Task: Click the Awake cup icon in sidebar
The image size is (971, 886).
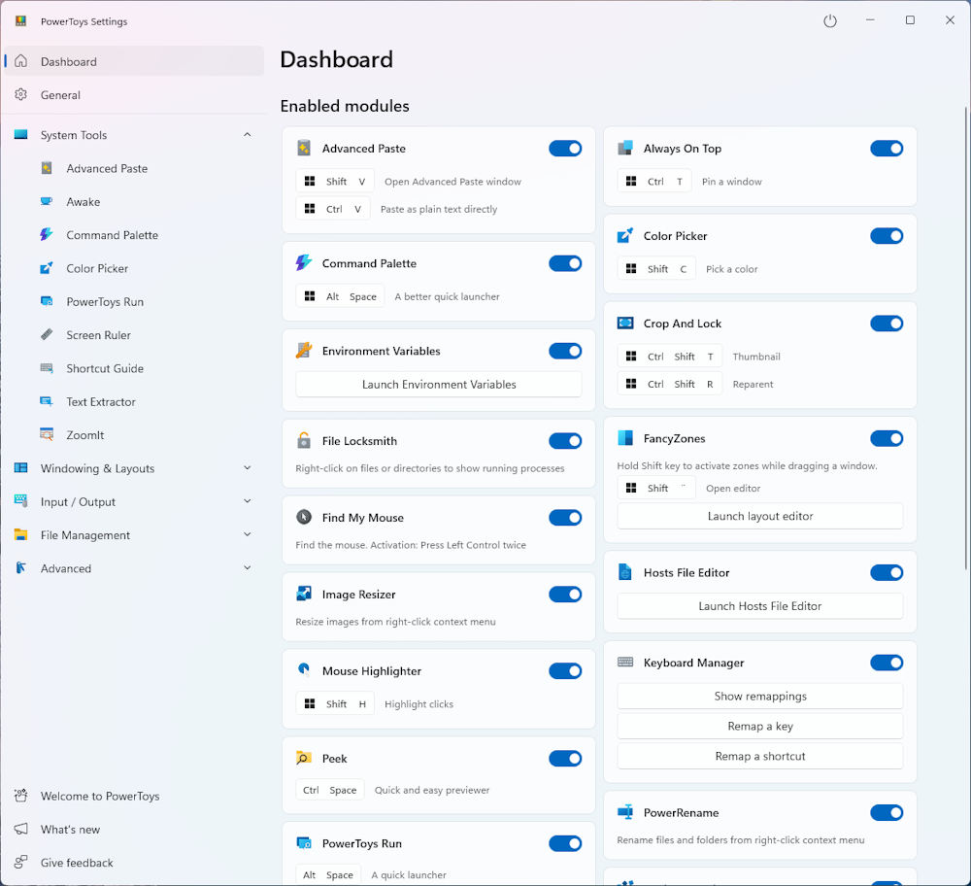Action: 47,201
